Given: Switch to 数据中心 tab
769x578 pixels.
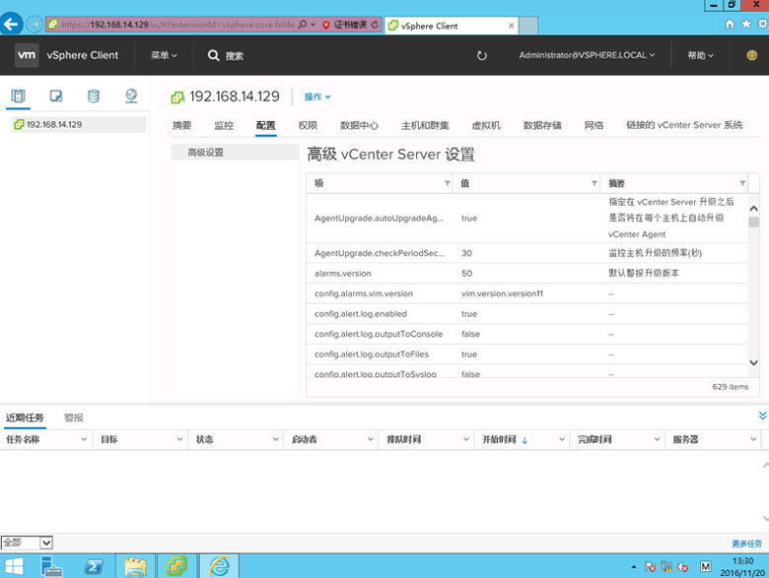Looking at the screenshot, I should click(359, 125).
